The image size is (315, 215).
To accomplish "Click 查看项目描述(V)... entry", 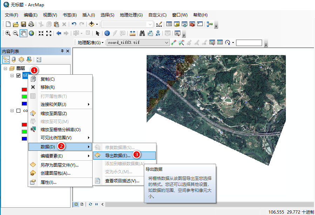I will [119, 181].
